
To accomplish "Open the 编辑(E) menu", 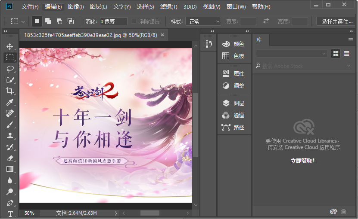I will (53, 6).
